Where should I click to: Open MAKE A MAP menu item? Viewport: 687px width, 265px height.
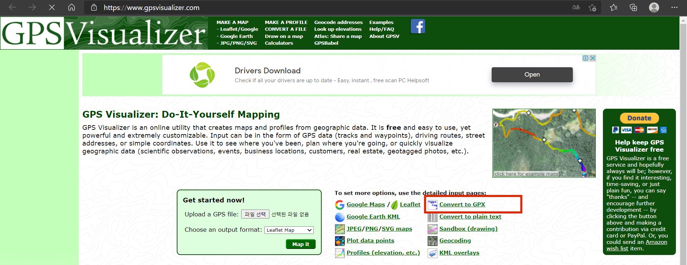232,22
